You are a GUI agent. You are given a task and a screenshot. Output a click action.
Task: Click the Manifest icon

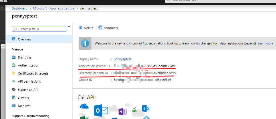[x=13, y=106]
